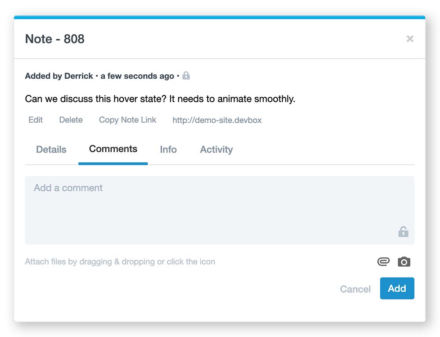The image size is (440, 337).
Task: Attach a file using the paperclip icon
Action: point(383,262)
